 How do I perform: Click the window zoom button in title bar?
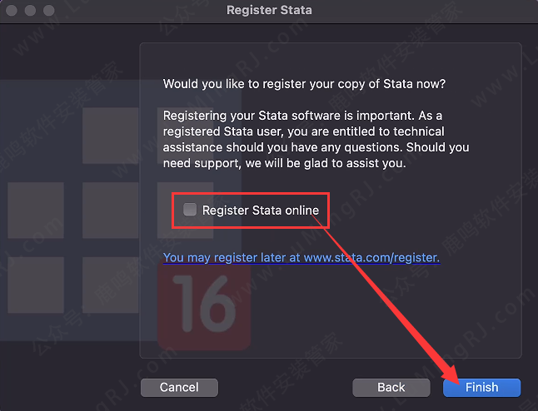[49, 11]
